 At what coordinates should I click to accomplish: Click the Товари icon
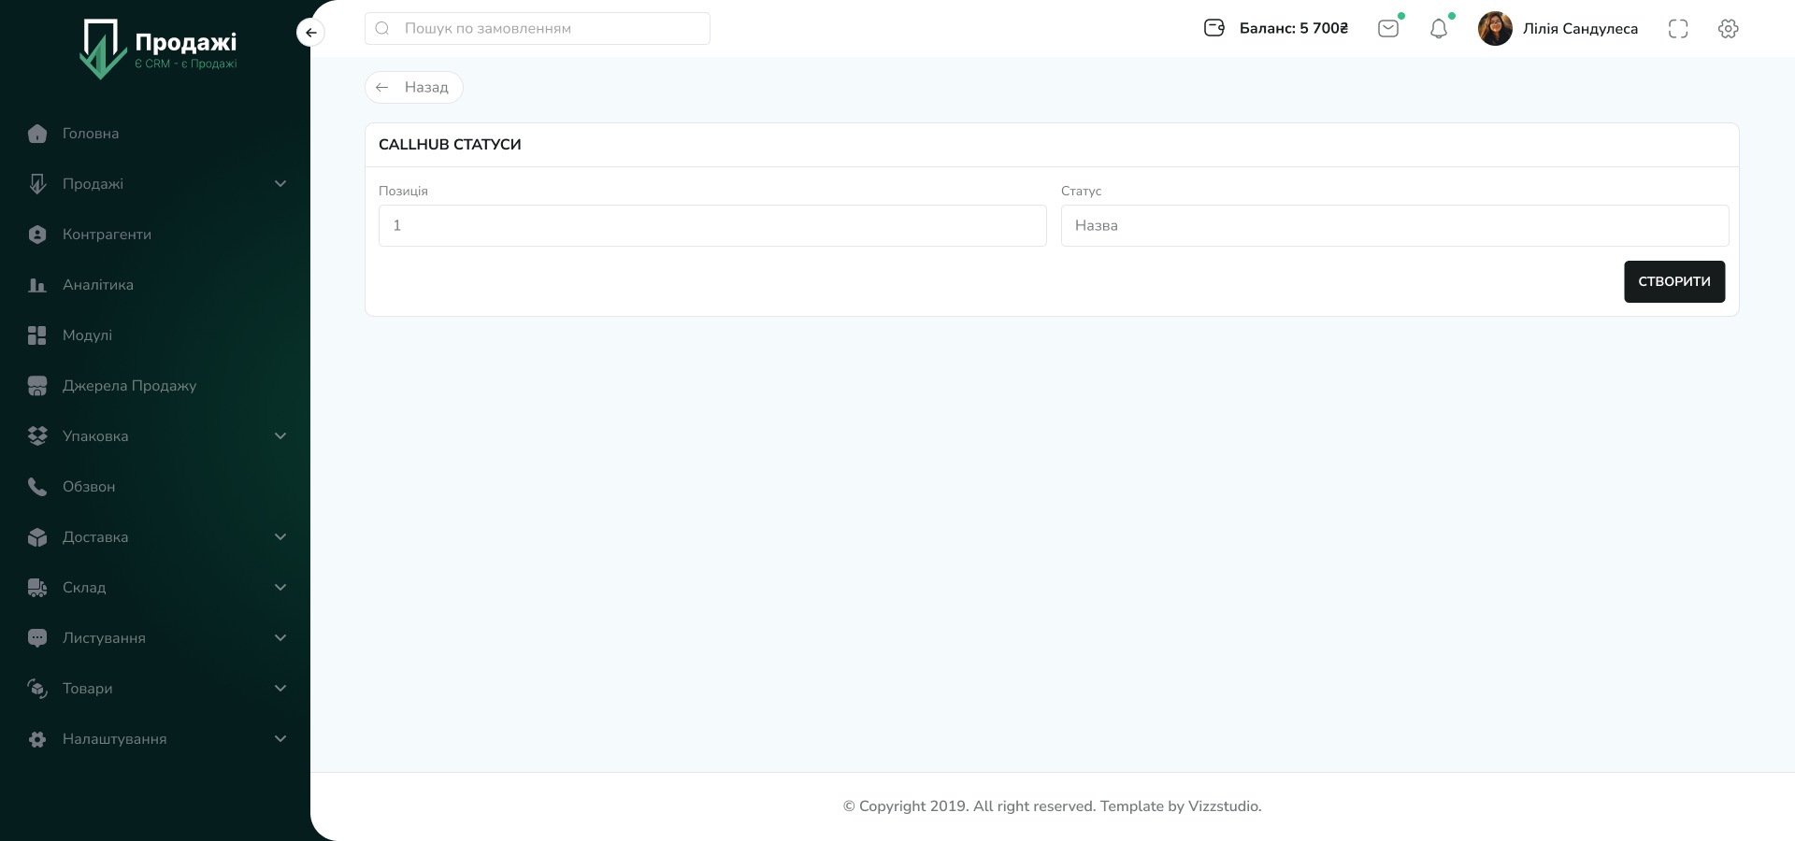(37, 689)
